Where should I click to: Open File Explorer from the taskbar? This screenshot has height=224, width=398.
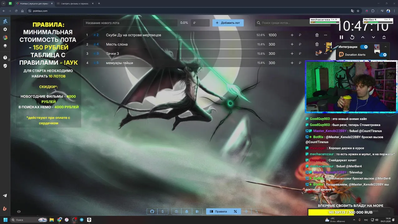click(x=52, y=220)
